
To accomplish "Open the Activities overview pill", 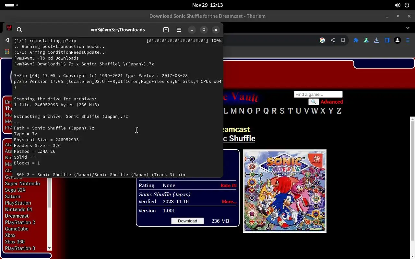I will pos(12,5).
